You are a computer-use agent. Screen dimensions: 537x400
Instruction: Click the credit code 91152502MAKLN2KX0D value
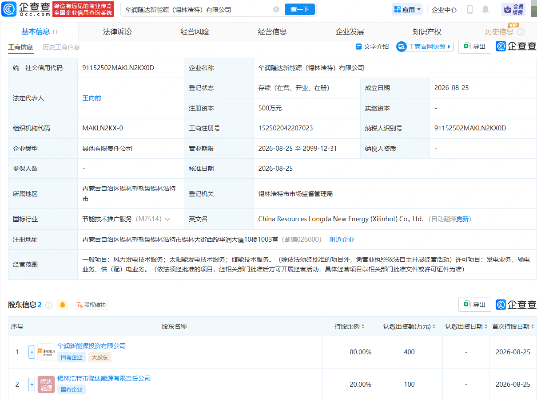coord(118,68)
